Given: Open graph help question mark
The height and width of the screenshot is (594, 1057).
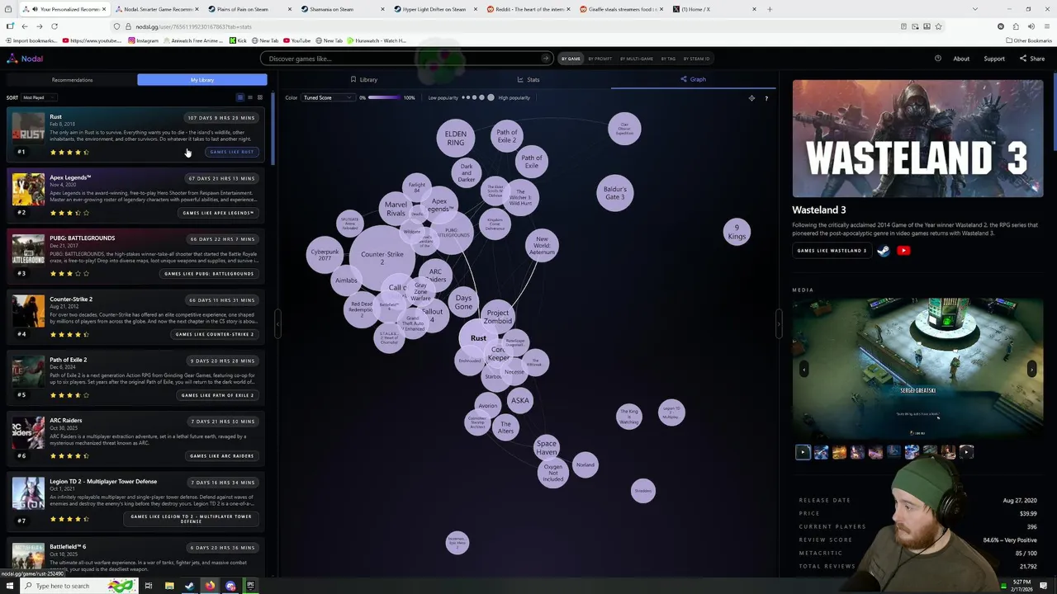Looking at the screenshot, I should (766, 98).
